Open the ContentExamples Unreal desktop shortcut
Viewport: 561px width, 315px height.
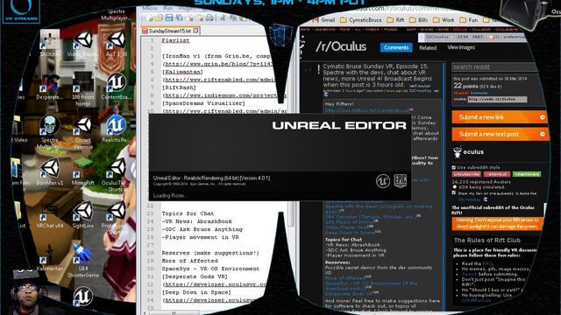117,87
